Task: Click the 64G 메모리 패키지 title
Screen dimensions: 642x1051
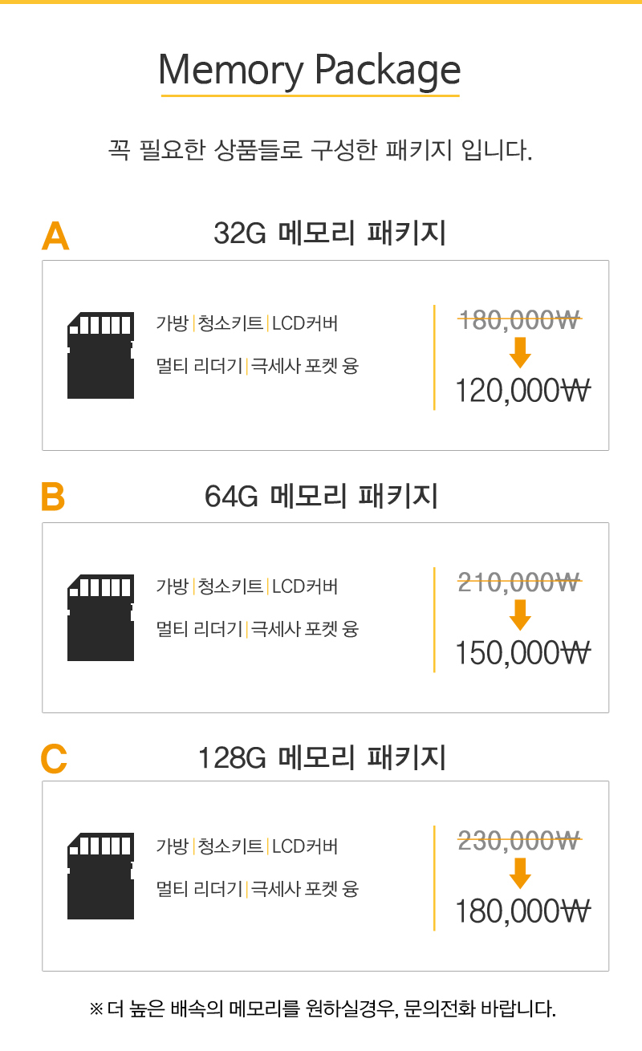Action: [321, 496]
